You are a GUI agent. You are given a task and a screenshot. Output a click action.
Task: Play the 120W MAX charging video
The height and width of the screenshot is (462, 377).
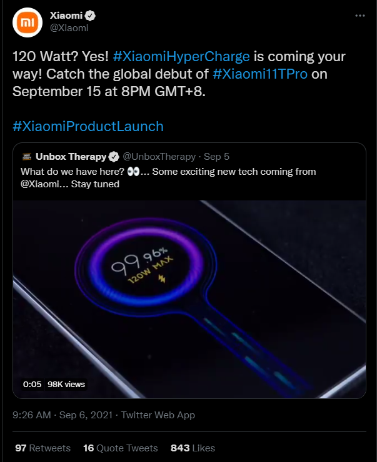(x=189, y=299)
